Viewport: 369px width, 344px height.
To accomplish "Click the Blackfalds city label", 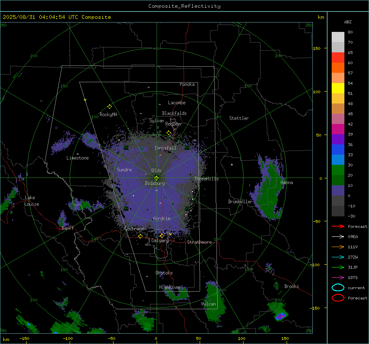I will click(174, 113).
